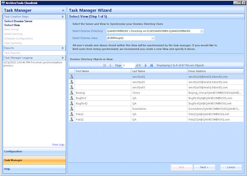The image size is (247, 176).
Task: Switch to the Task Manager navigation pane
Action: pyautogui.click(x=34, y=160)
